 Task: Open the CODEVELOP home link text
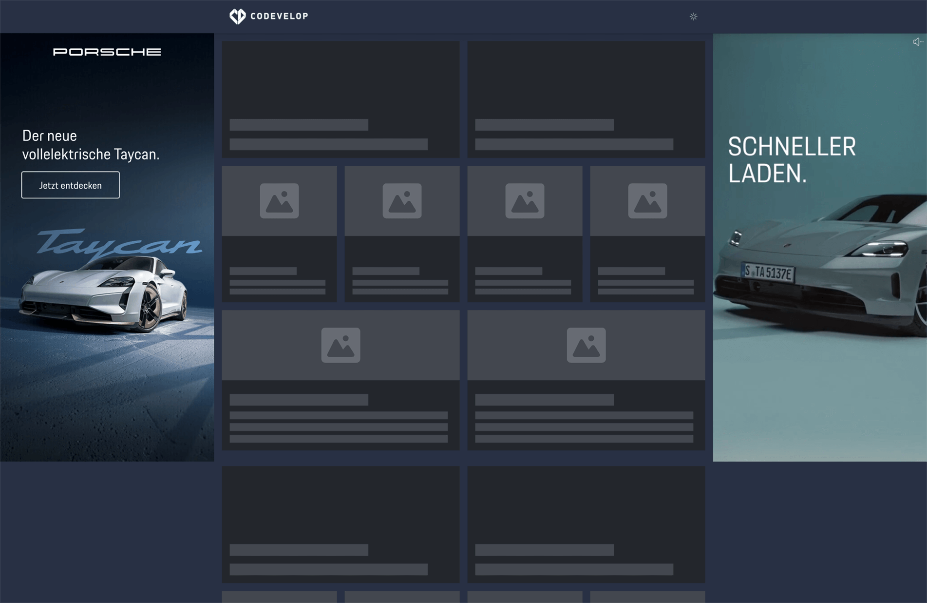279,16
